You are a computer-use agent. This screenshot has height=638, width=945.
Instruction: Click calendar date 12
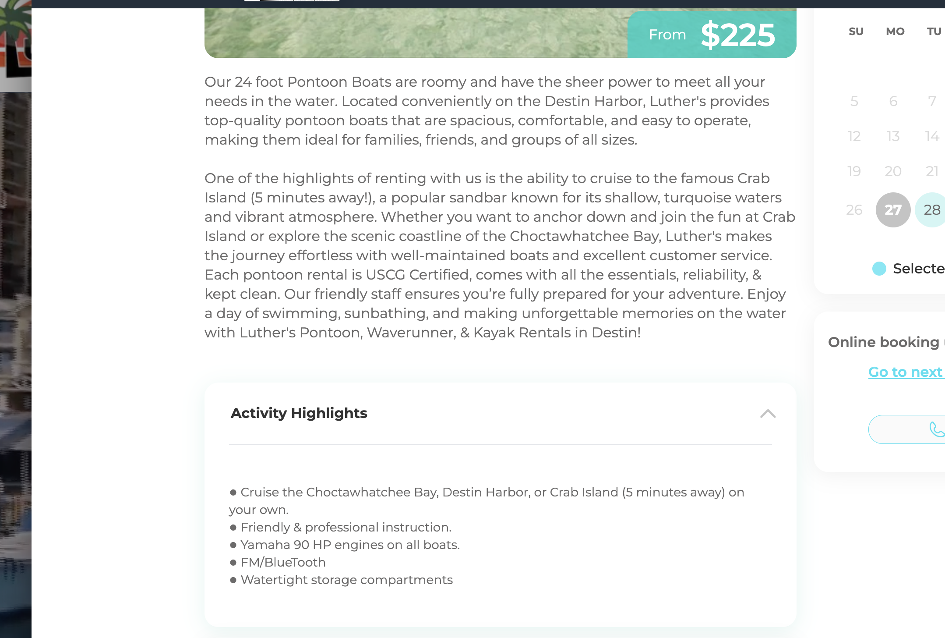pyautogui.click(x=854, y=136)
